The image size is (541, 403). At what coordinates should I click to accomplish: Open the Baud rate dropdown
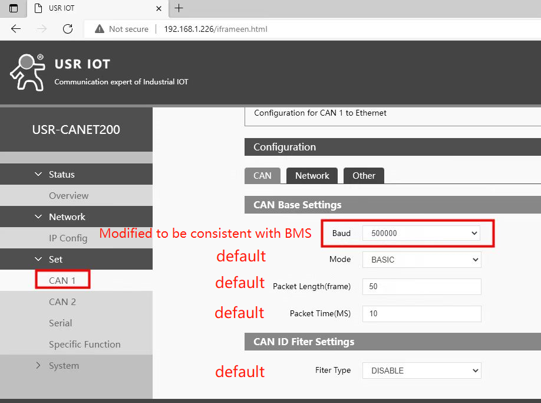tap(421, 233)
